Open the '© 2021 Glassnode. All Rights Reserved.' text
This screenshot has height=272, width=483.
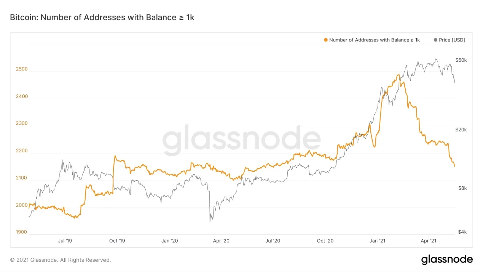pyautogui.click(x=61, y=260)
